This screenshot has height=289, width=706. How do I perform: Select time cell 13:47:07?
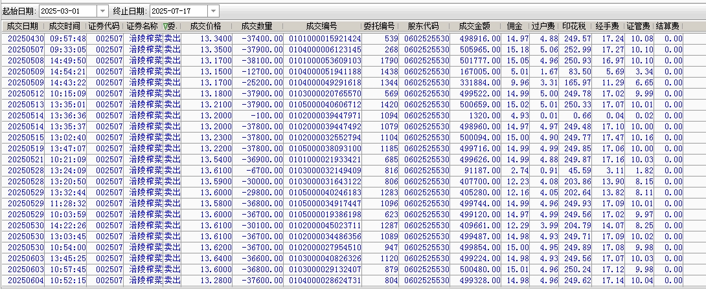(68, 148)
